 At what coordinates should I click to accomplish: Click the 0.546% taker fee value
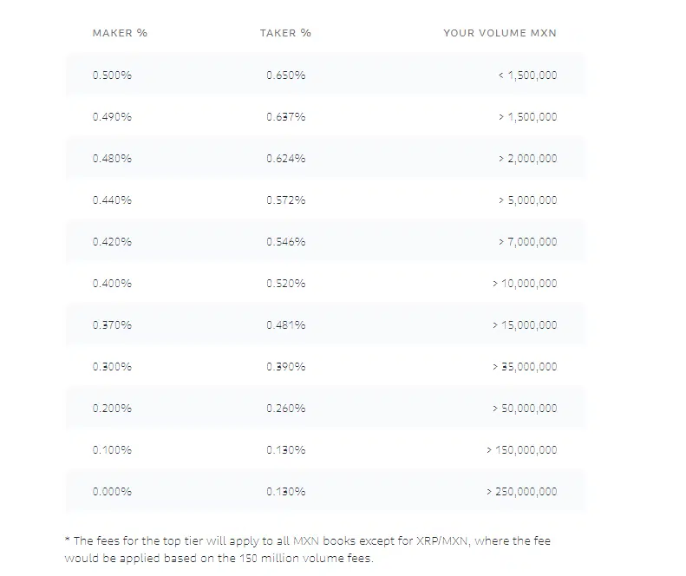[x=285, y=242]
